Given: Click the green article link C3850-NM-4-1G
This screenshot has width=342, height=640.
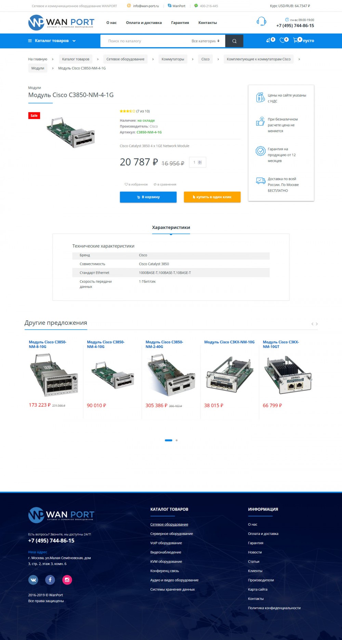Looking at the screenshot, I should click(x=149, y=132).
